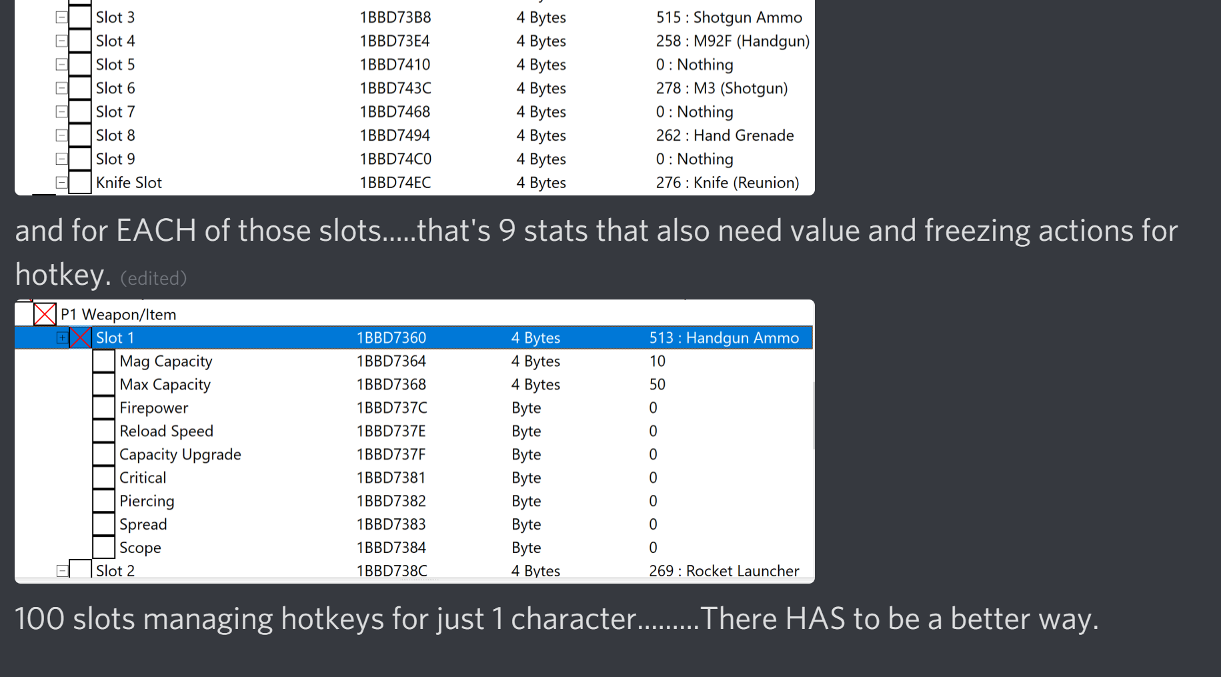Tick the Firepower entry checkbox
The width and height of the screenshot is (1221, 677).
click(x=103, y=408)
